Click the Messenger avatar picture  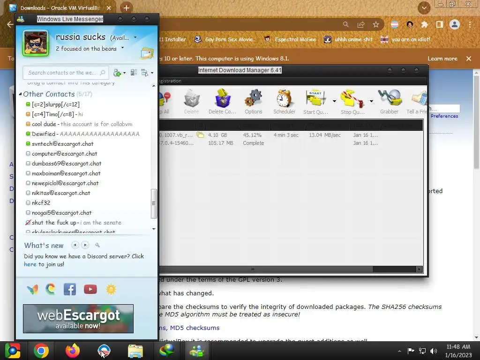click(x=36, y=43)
